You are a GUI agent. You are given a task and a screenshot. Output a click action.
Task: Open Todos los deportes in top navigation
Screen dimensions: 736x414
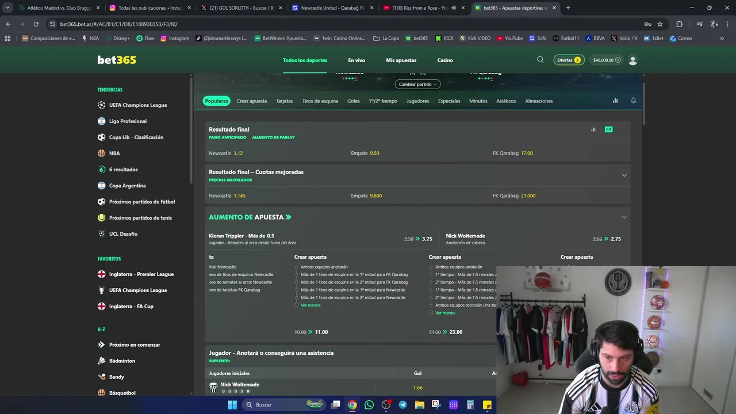pyautogui.click(x=305, y=60)
